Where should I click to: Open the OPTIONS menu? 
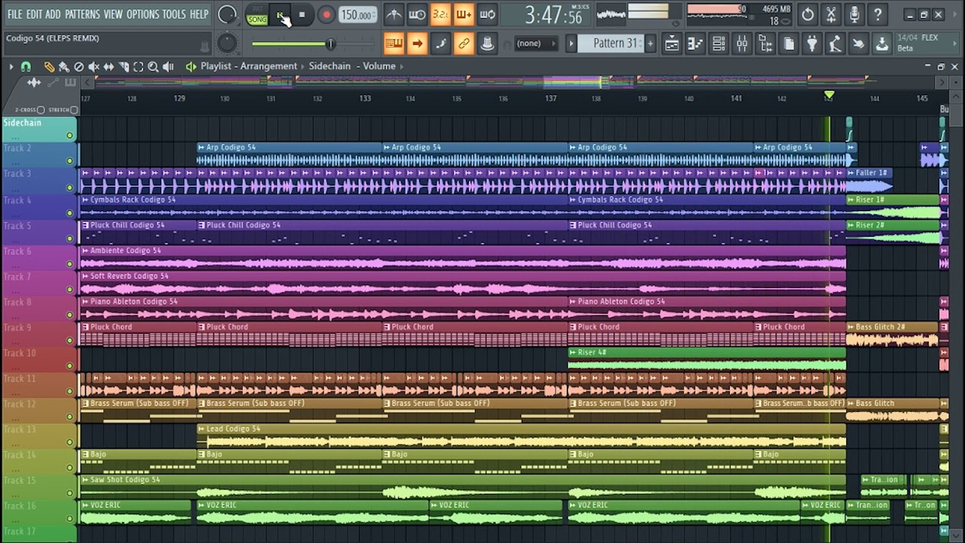[x=142, y=14]
